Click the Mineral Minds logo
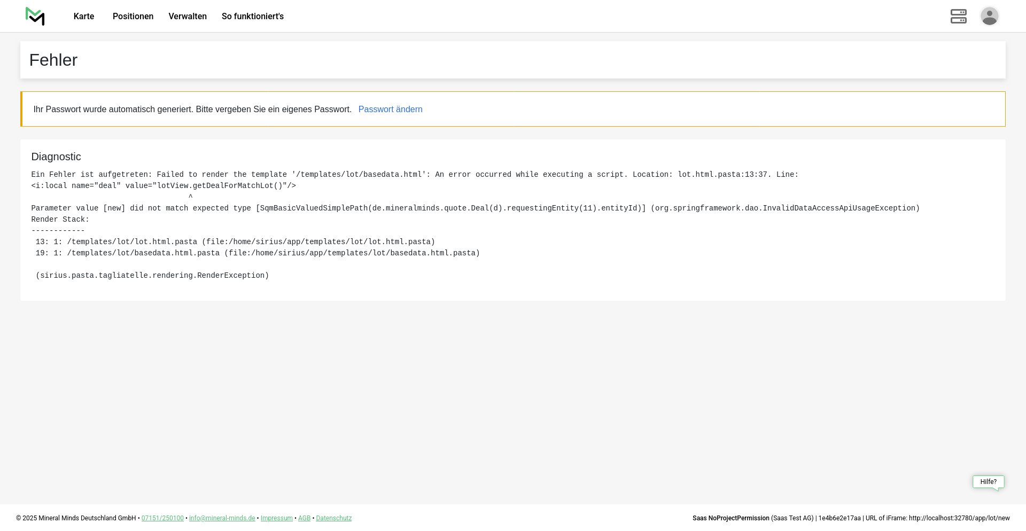1026x531 pixels. click(x=35, y=16)
